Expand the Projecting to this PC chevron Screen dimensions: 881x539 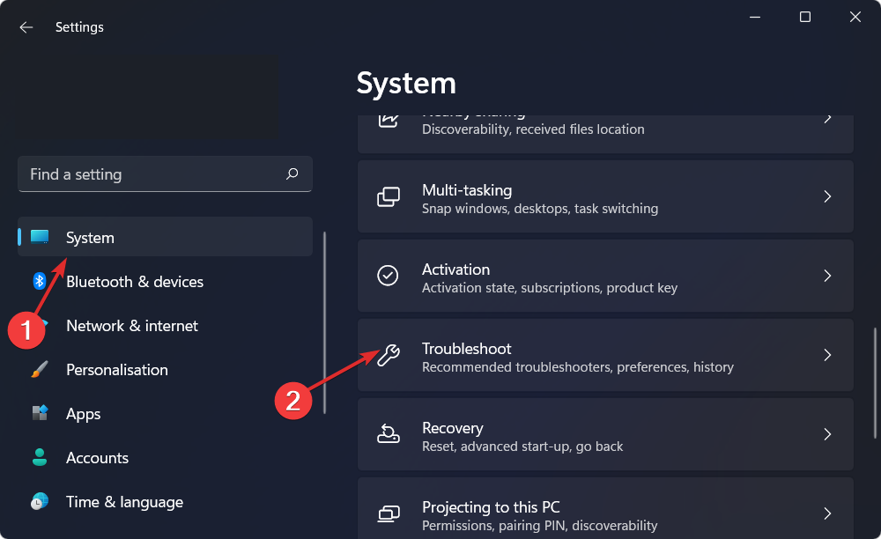pos(826,513)
